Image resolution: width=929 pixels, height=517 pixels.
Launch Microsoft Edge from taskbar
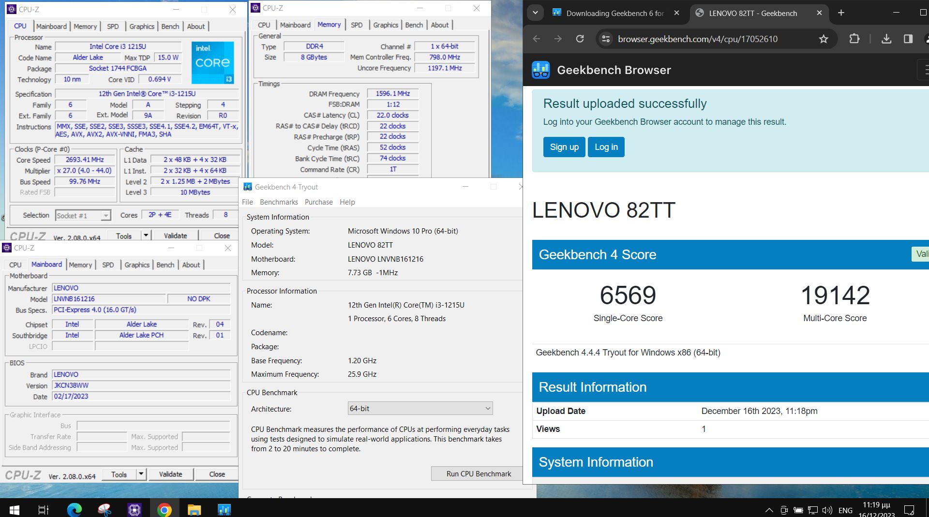pos(74,509)
